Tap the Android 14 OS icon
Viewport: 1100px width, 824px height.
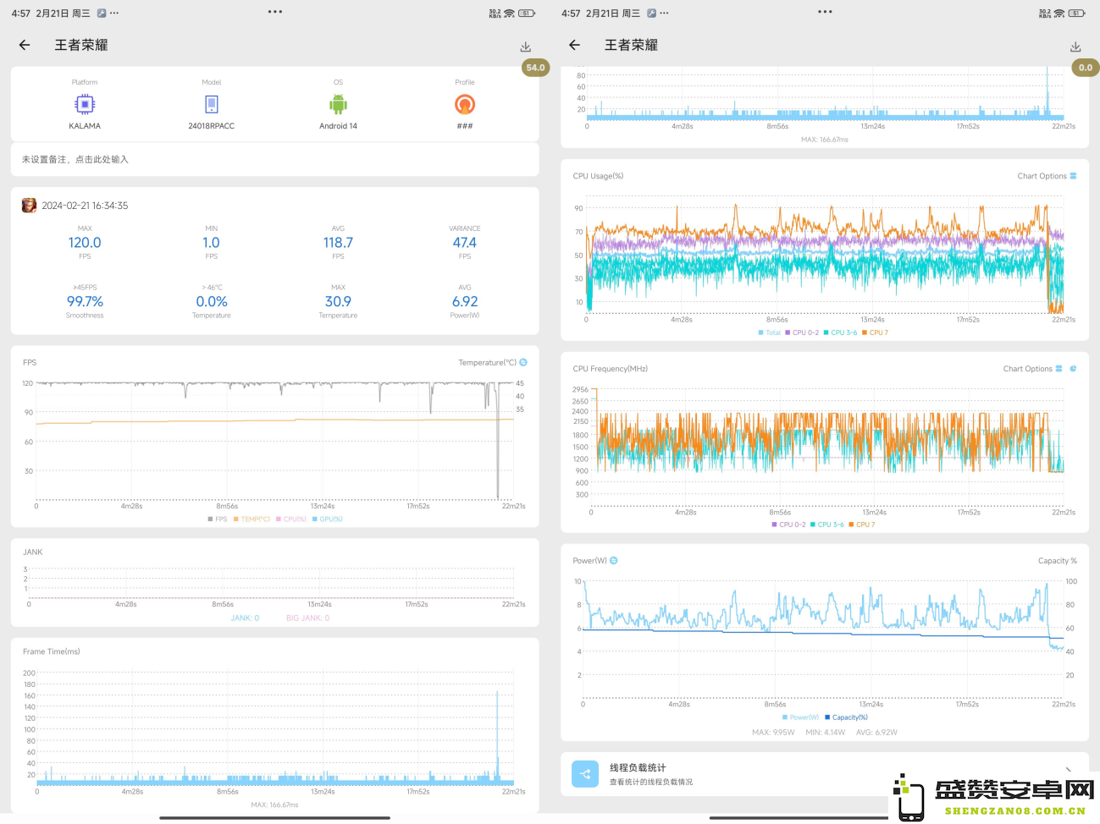(x=338, y=104)
